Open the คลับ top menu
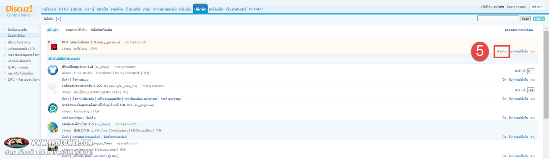 pos(147,9)
